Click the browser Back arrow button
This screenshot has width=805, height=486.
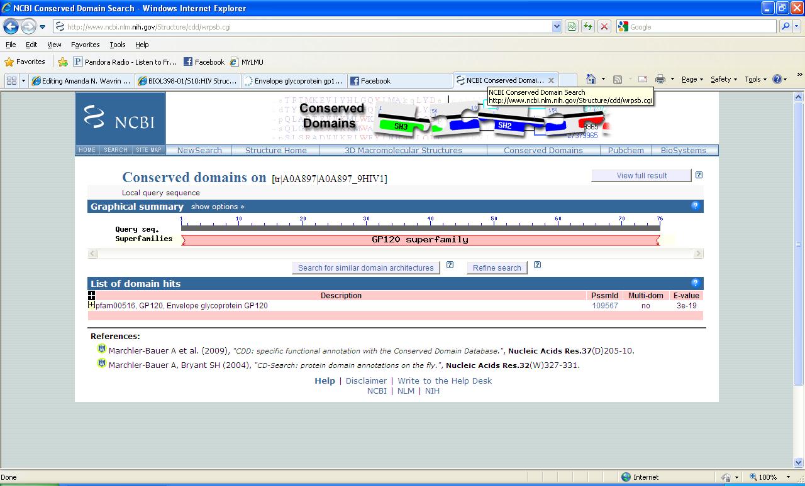(11, 26)
